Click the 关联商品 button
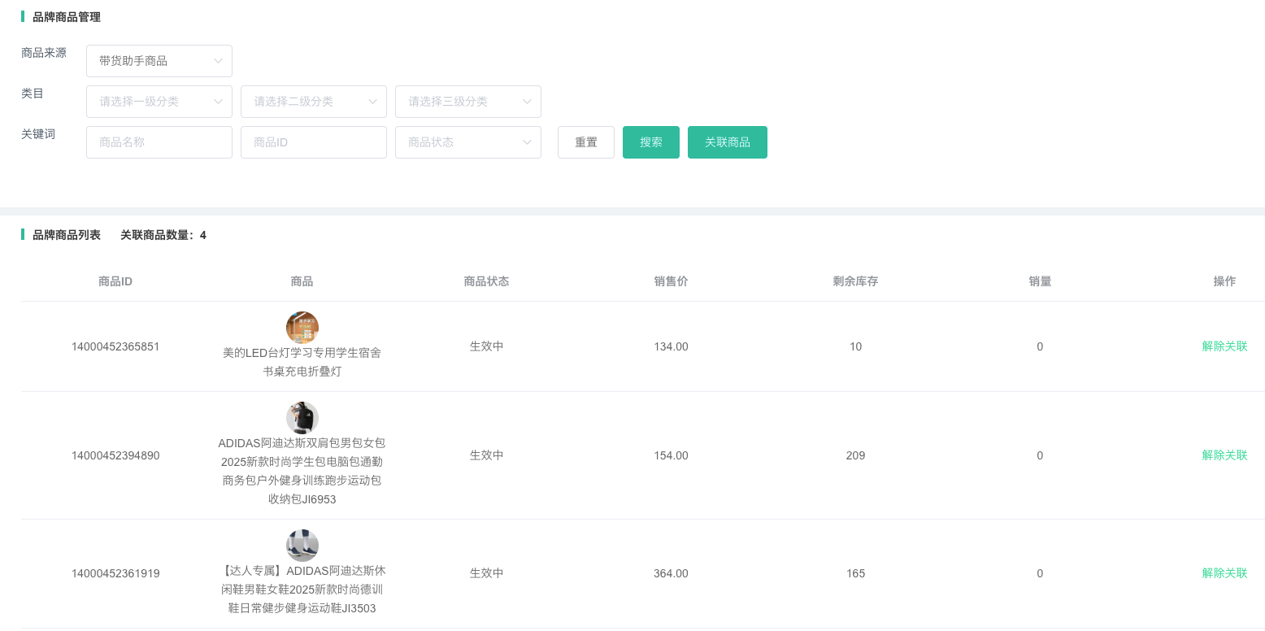This screenshot has width=1265, height=631. pos(727,142)
